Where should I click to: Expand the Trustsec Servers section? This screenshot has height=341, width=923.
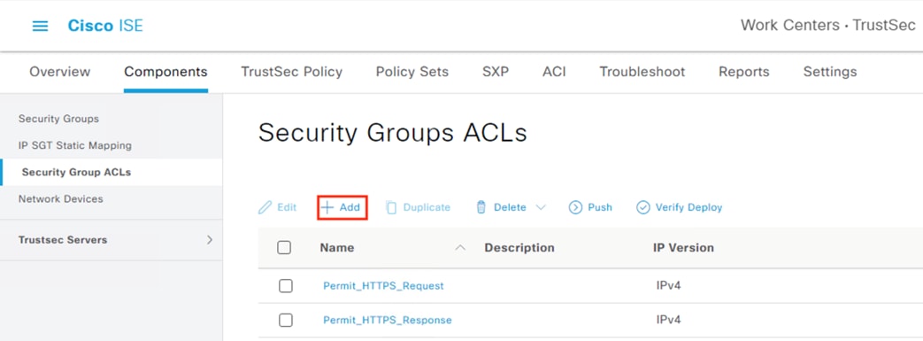coord(210,240)
